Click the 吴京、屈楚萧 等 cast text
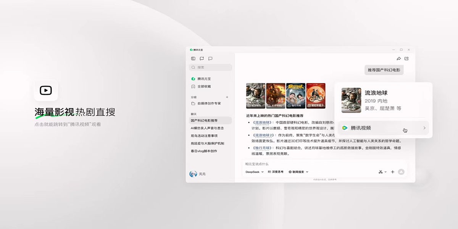This screenshot has height=229, width=458. coord(383,108)
